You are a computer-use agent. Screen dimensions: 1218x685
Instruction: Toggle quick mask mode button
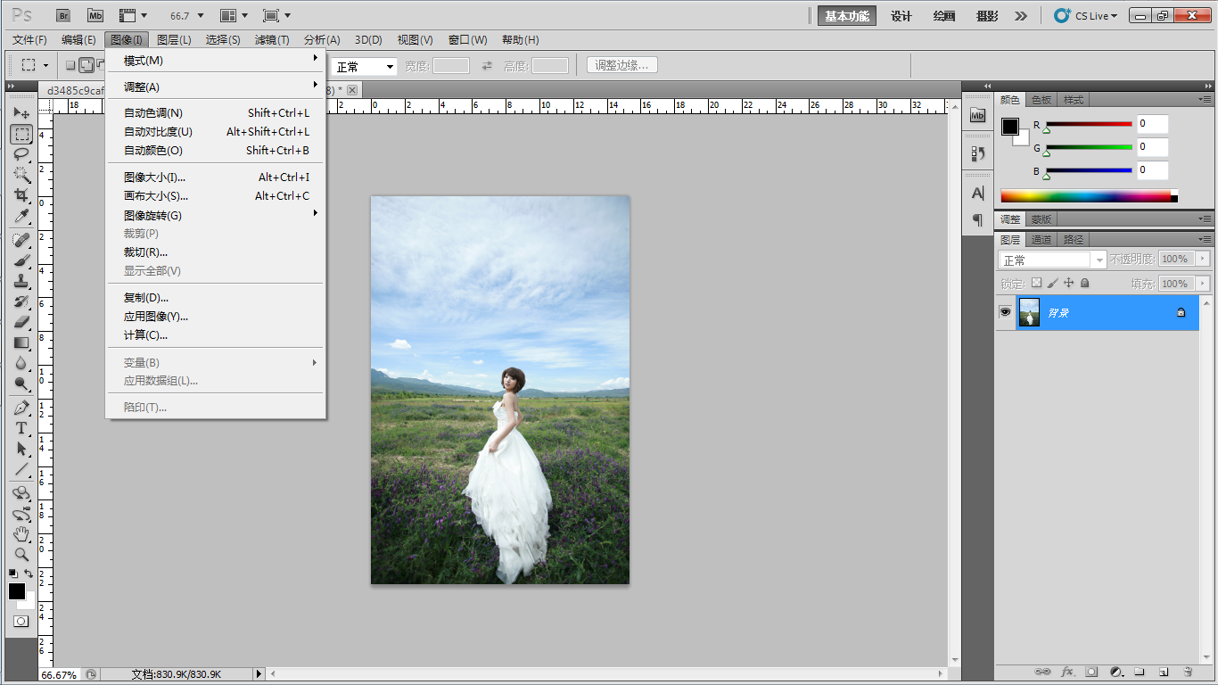coord(21,621)
